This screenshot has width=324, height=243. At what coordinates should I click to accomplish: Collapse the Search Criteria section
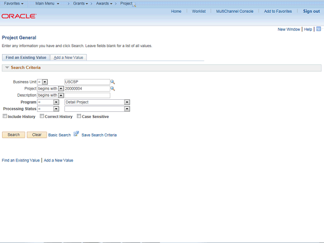(x=7, y=67)
